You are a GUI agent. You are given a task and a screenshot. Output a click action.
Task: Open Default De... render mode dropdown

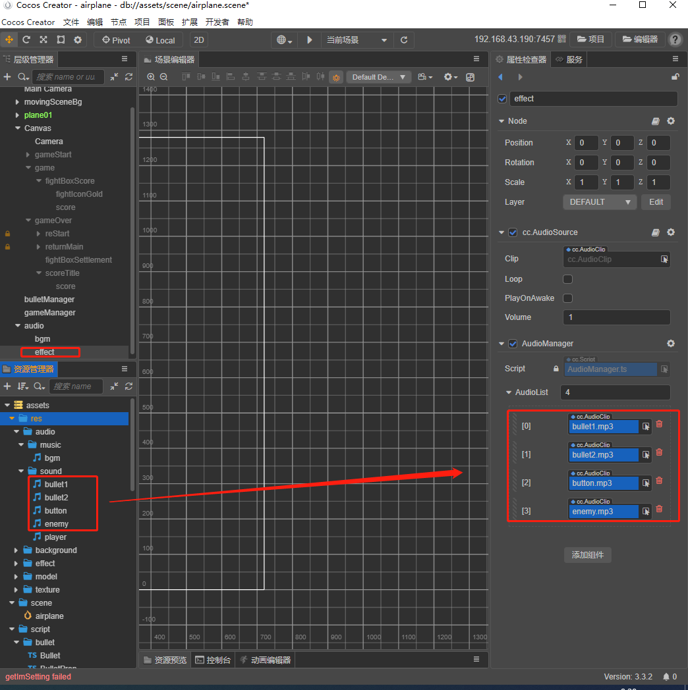tap(379, 78)
